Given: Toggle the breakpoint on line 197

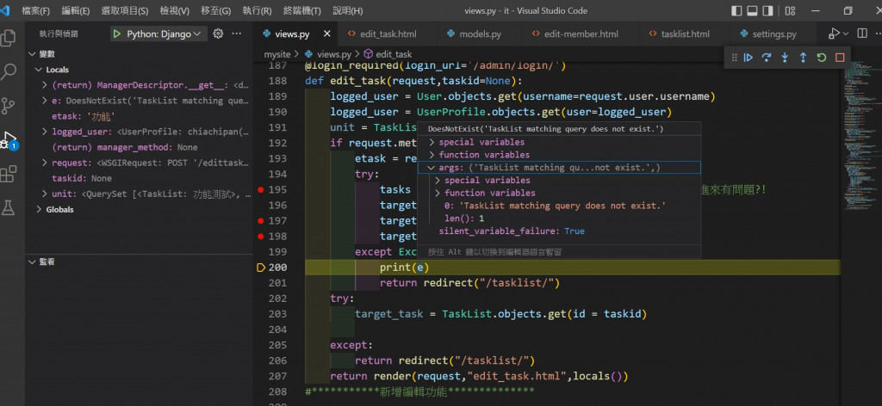Looking at the screenshot, I should (260, 221).
